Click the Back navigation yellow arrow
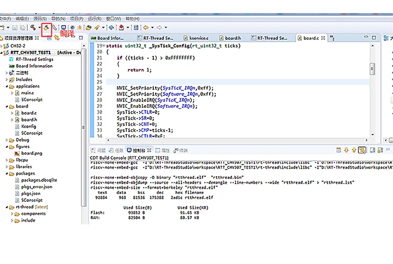The height and width of the screenshot is (264, 393). [x=146, y=28]
